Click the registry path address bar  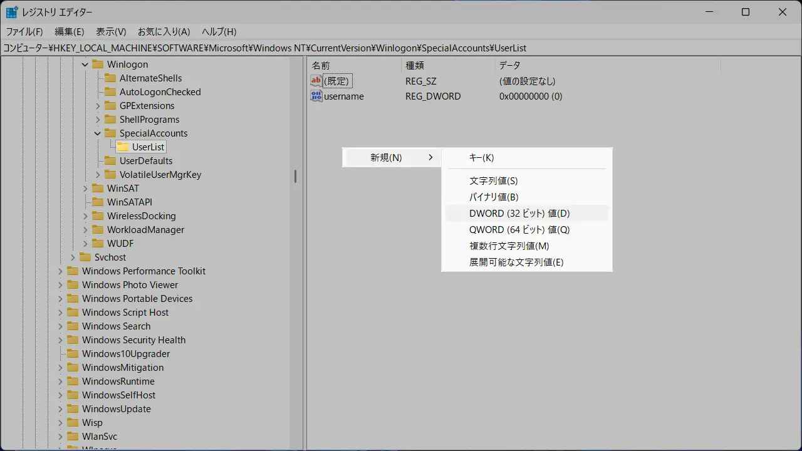[x=401, y=48]
